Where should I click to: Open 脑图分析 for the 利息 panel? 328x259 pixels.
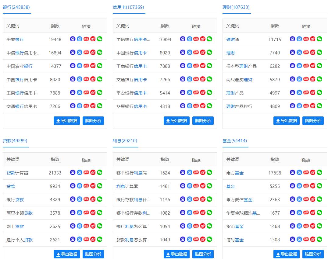(203, 254)
